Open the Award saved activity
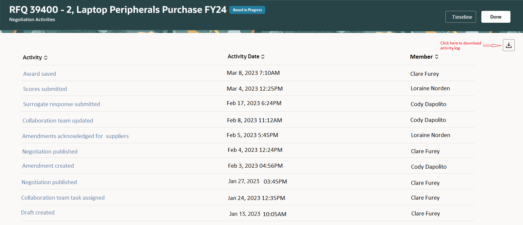Screen dimensions: 523x225 pos(40,74)
